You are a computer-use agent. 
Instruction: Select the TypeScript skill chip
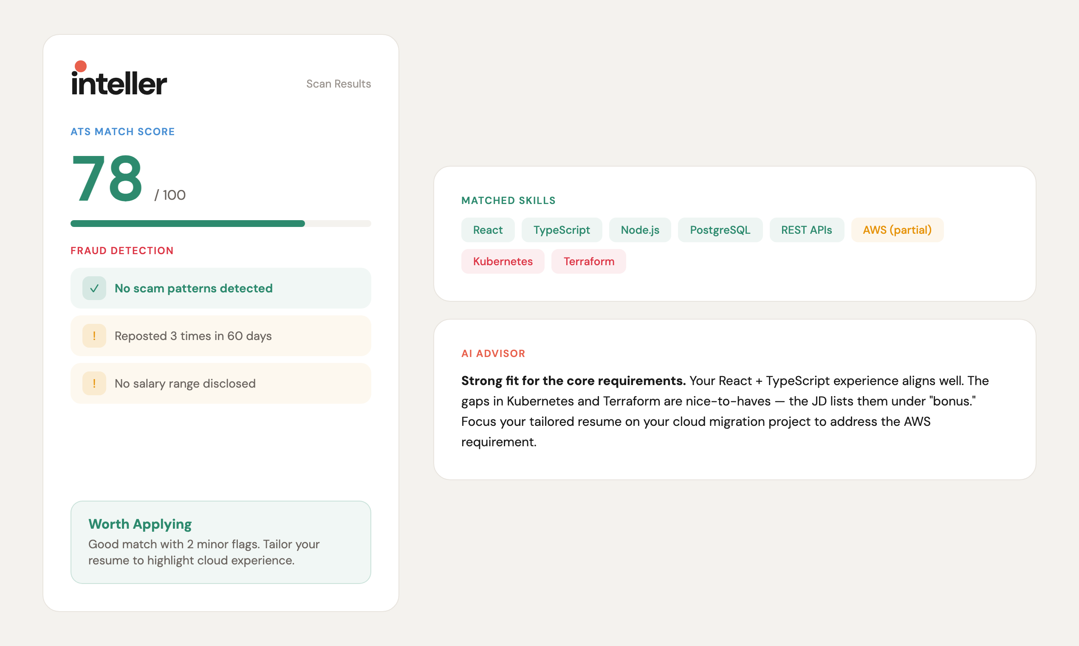tap(561, 230)
